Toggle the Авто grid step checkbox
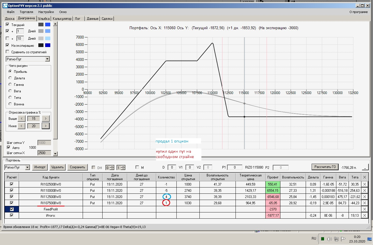373x245 pixels. [8, 148]
